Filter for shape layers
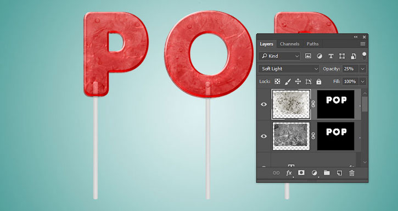Viewport: 398px width, 211px height. coord(342,56)
